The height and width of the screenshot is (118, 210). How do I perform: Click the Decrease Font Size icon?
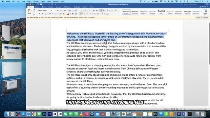tap(61, 10)
